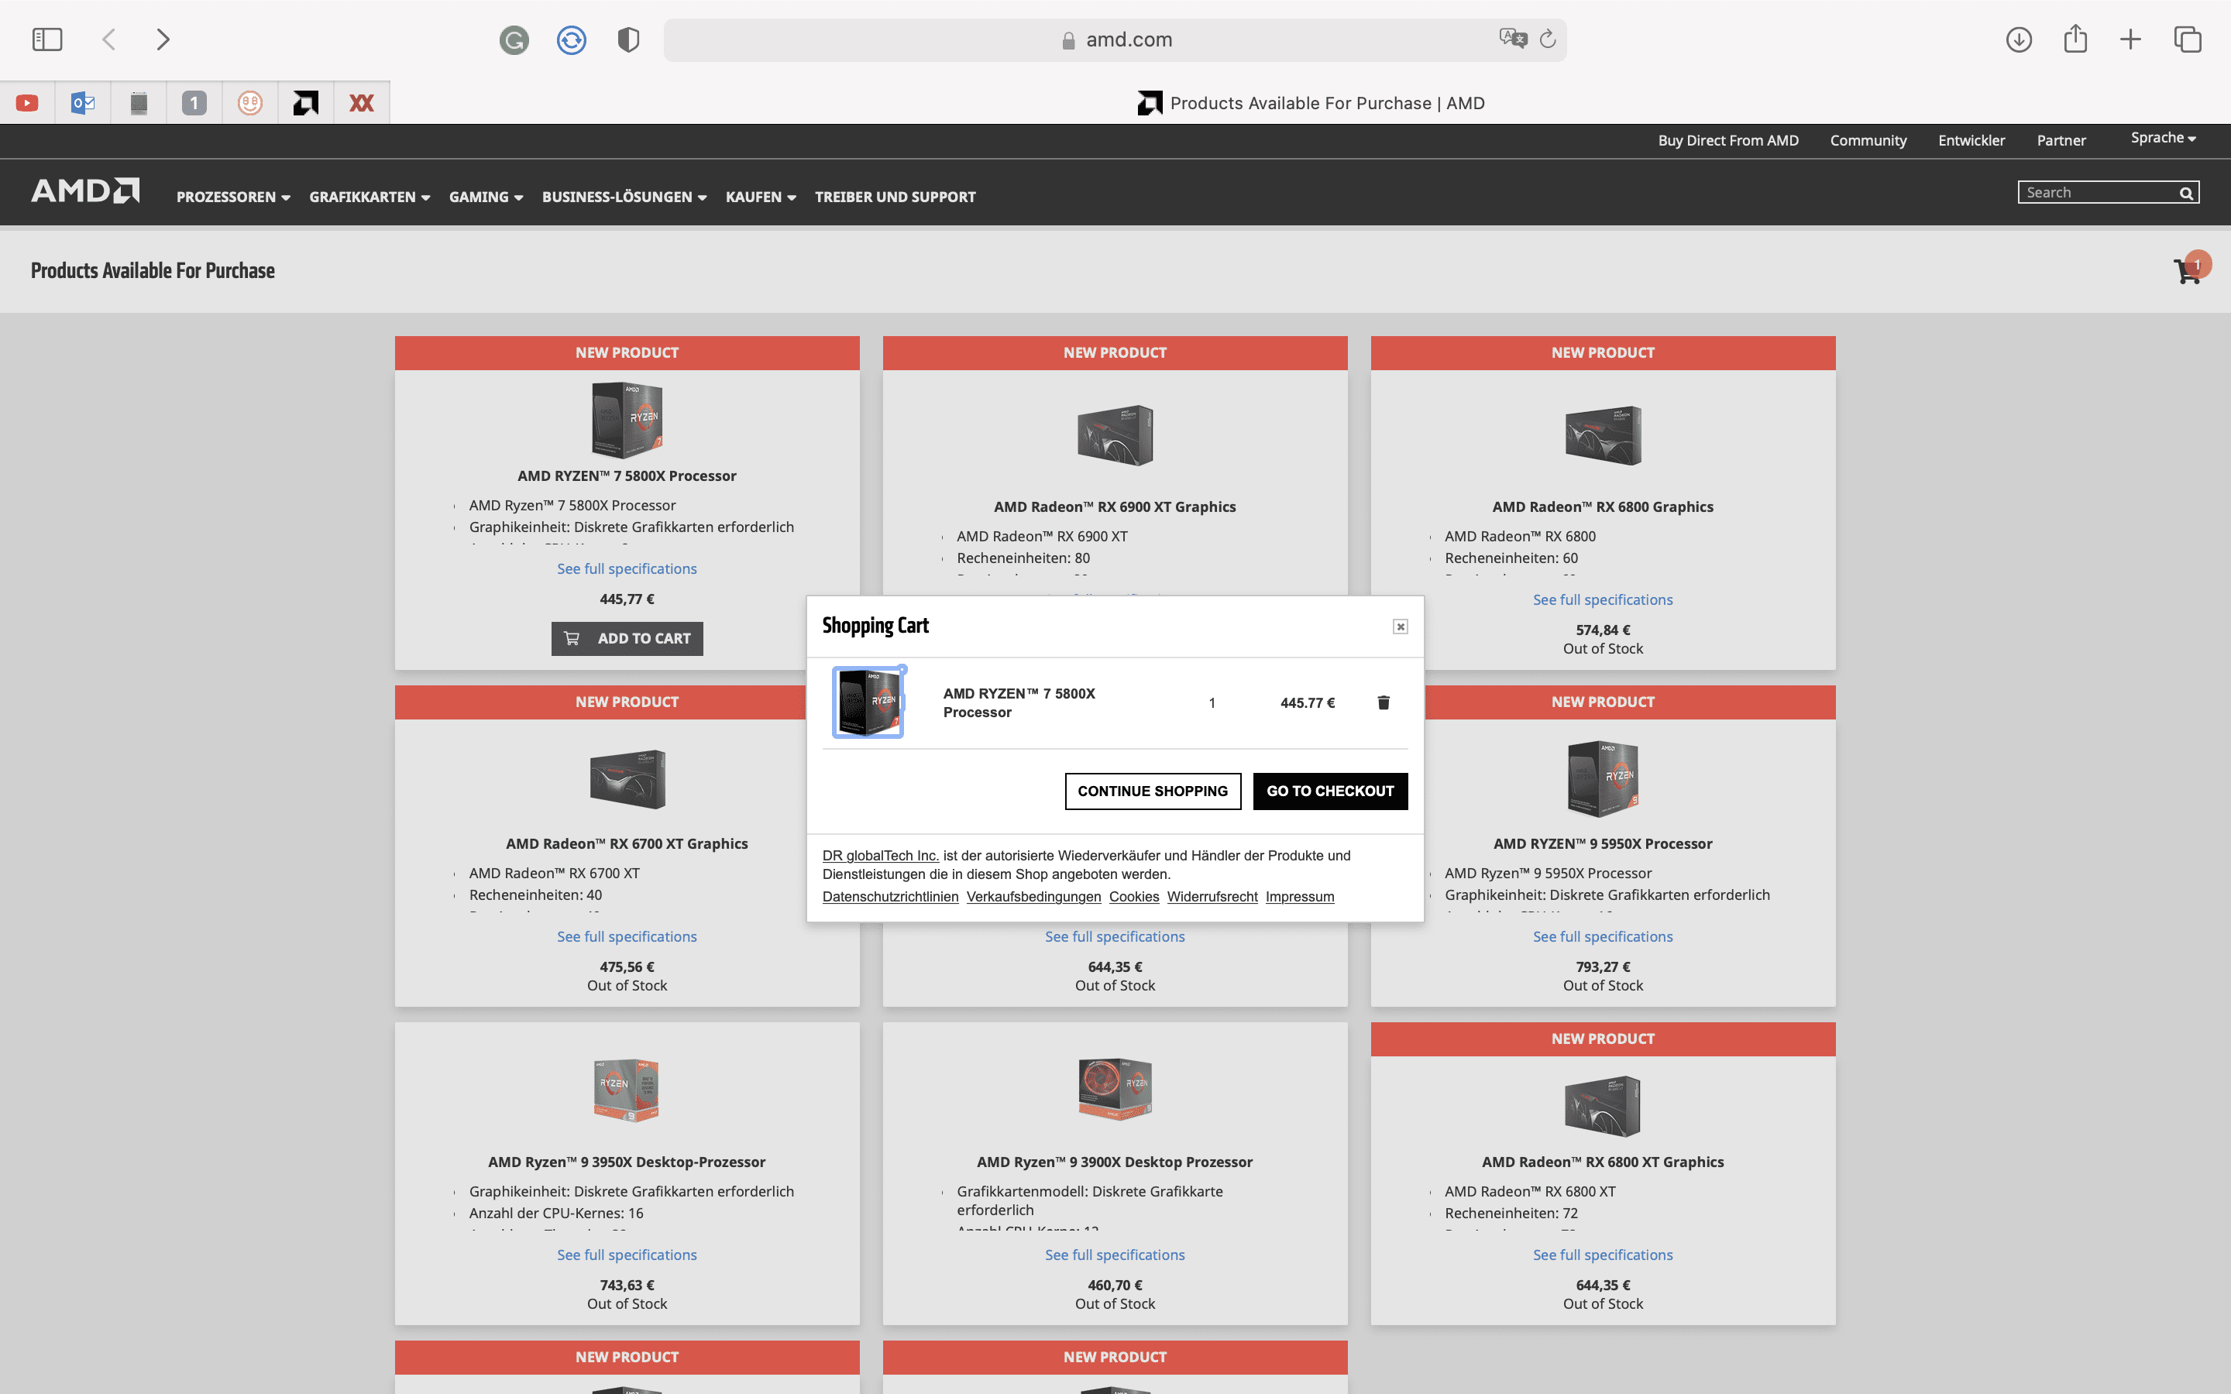The height and width of the screenshot is (1394, 2231).
Task: Open Cookies link in cart popup
Action: [1133, 896]
